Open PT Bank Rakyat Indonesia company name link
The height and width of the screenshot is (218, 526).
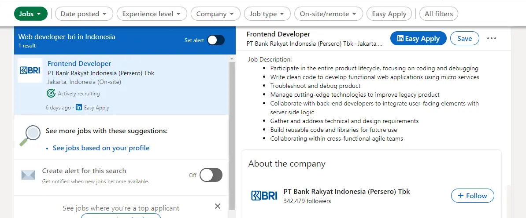pyautogui.click(x=347, y=192)
